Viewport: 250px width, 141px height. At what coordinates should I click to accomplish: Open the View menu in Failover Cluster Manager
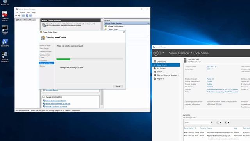pyautogui.click(x=29, y=13)
